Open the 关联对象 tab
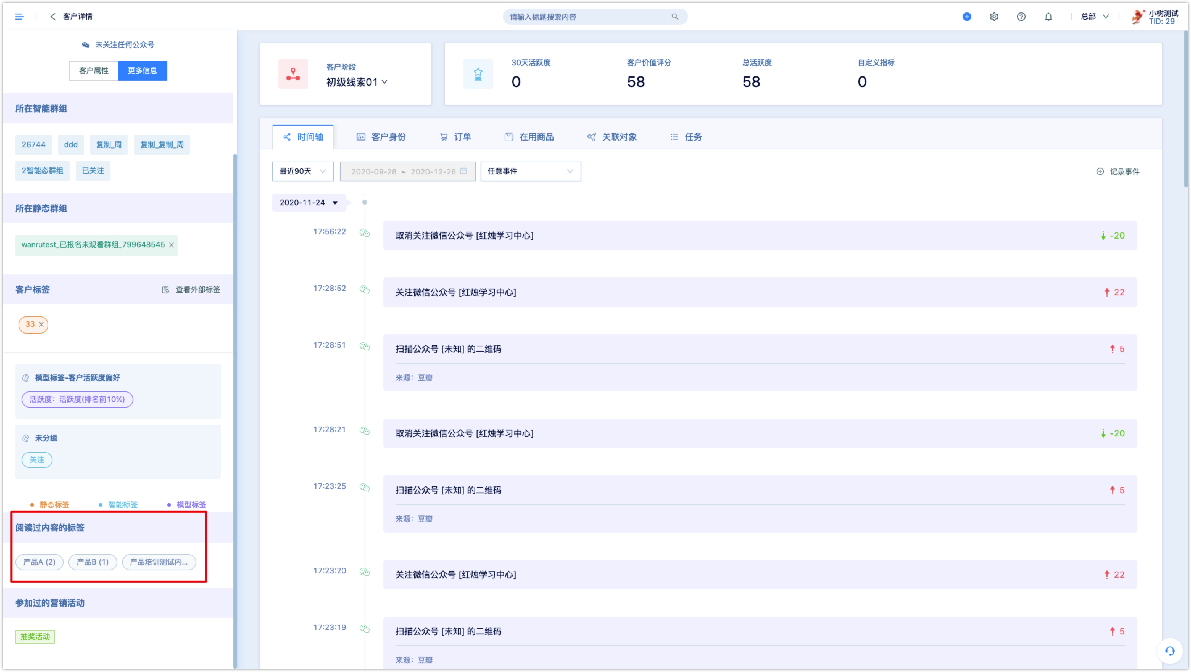Screen dimensions: 1191x672 tap(612, 137)
